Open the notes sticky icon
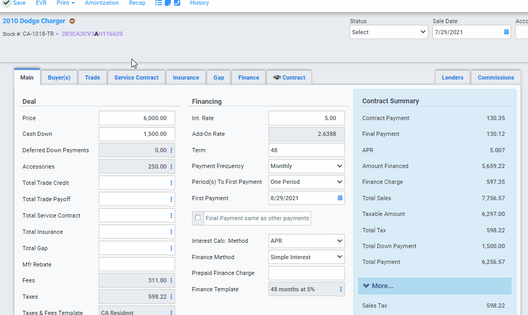The height and width of the screenshot is (315, 528). pos(168,3)
